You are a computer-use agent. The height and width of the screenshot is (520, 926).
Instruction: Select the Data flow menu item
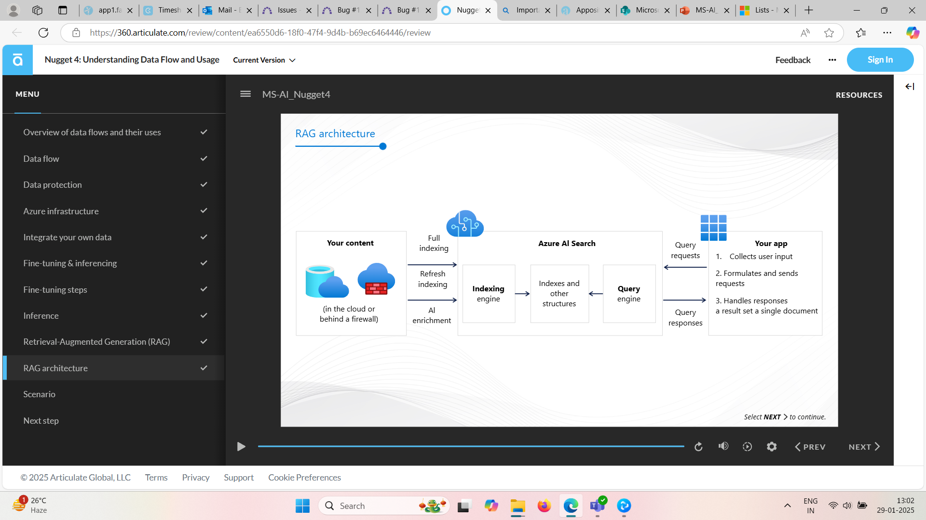[113, 158]
